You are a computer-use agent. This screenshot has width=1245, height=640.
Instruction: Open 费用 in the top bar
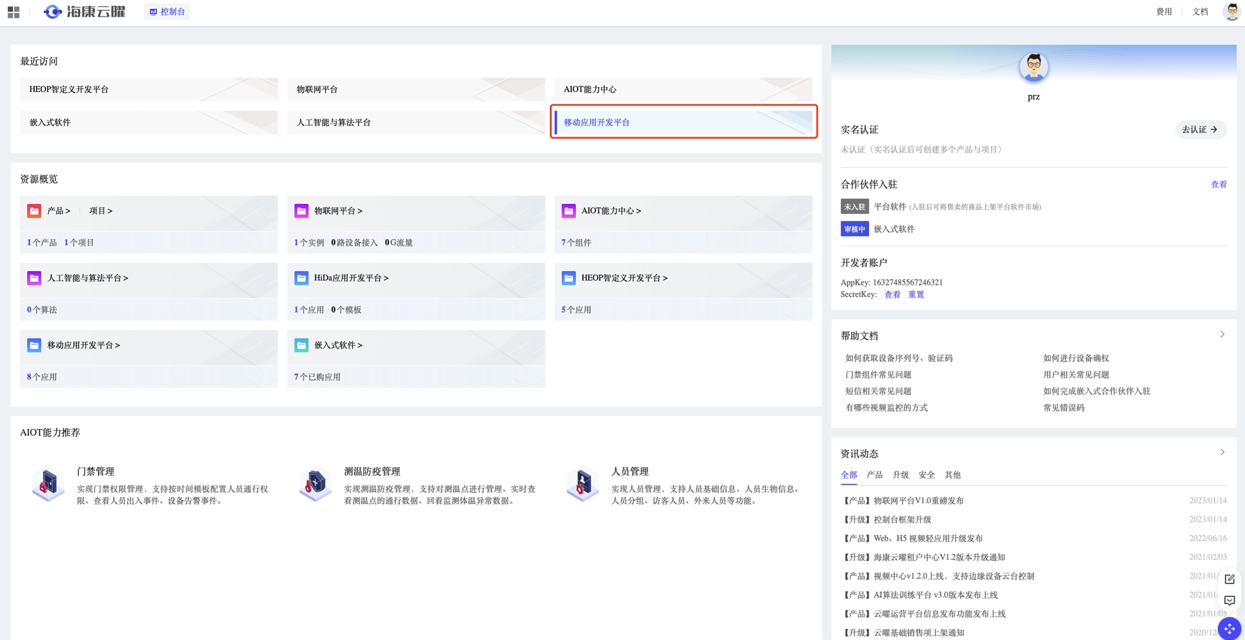(x=1164, y=12)
